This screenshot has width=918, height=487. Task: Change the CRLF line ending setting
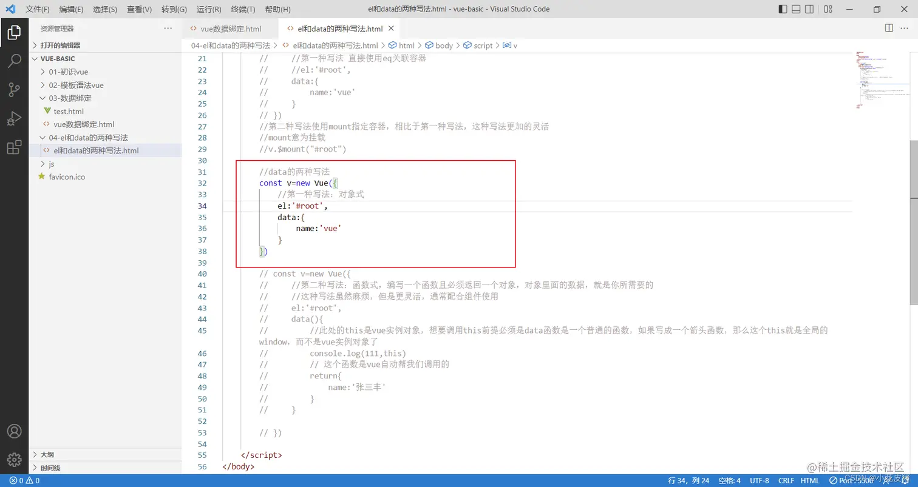point(786,481)
